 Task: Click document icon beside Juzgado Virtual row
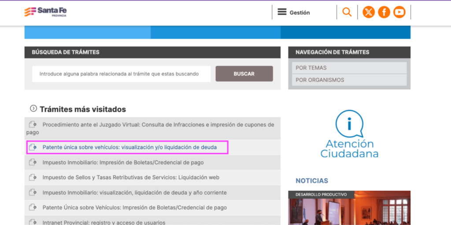[x=33, y=124]
